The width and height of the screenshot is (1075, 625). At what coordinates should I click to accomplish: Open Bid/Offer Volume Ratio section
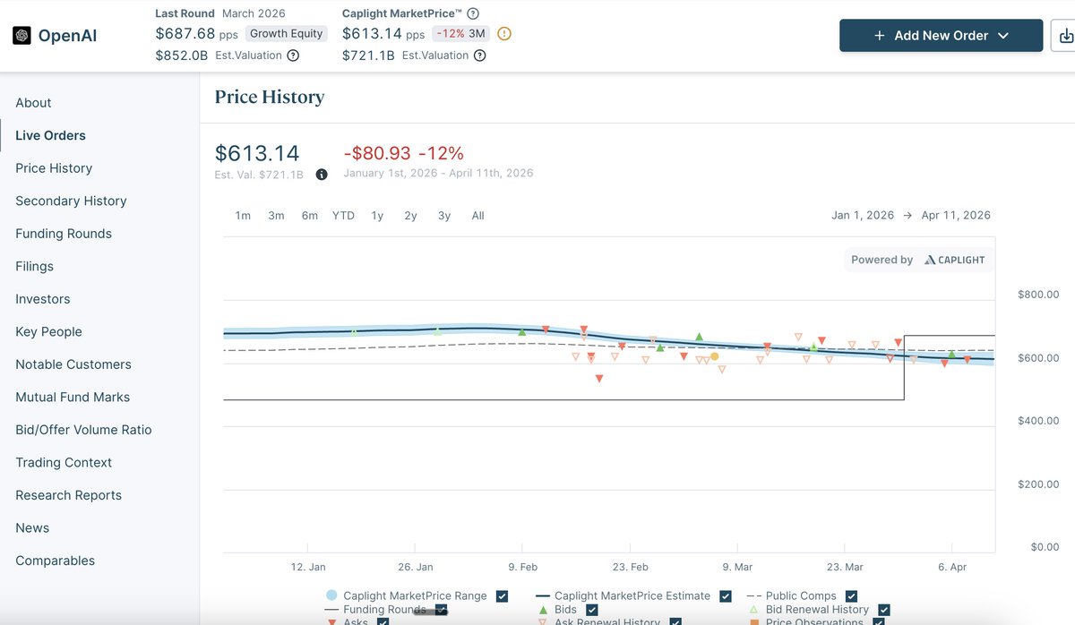pyautogui.click(x=83, y=430)
